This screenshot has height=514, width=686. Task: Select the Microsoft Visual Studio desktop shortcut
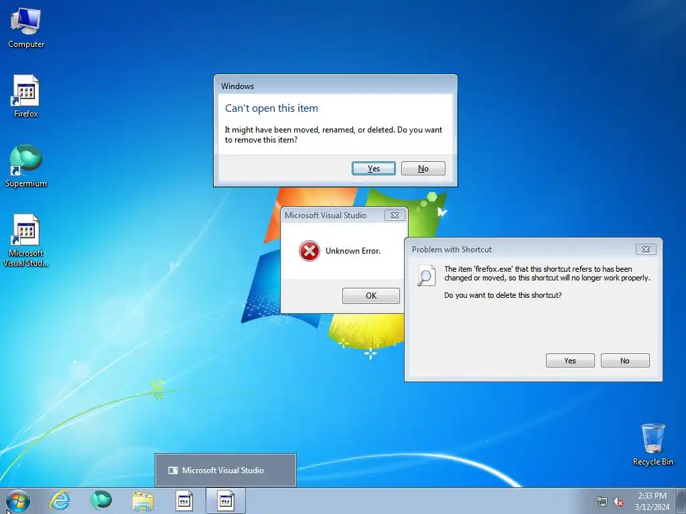(26, 240)
